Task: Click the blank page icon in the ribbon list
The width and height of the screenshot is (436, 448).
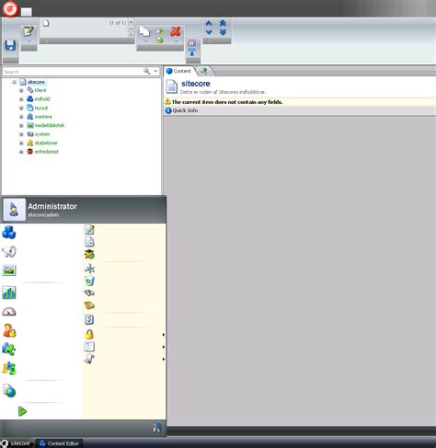Action: tap(46, 23)
